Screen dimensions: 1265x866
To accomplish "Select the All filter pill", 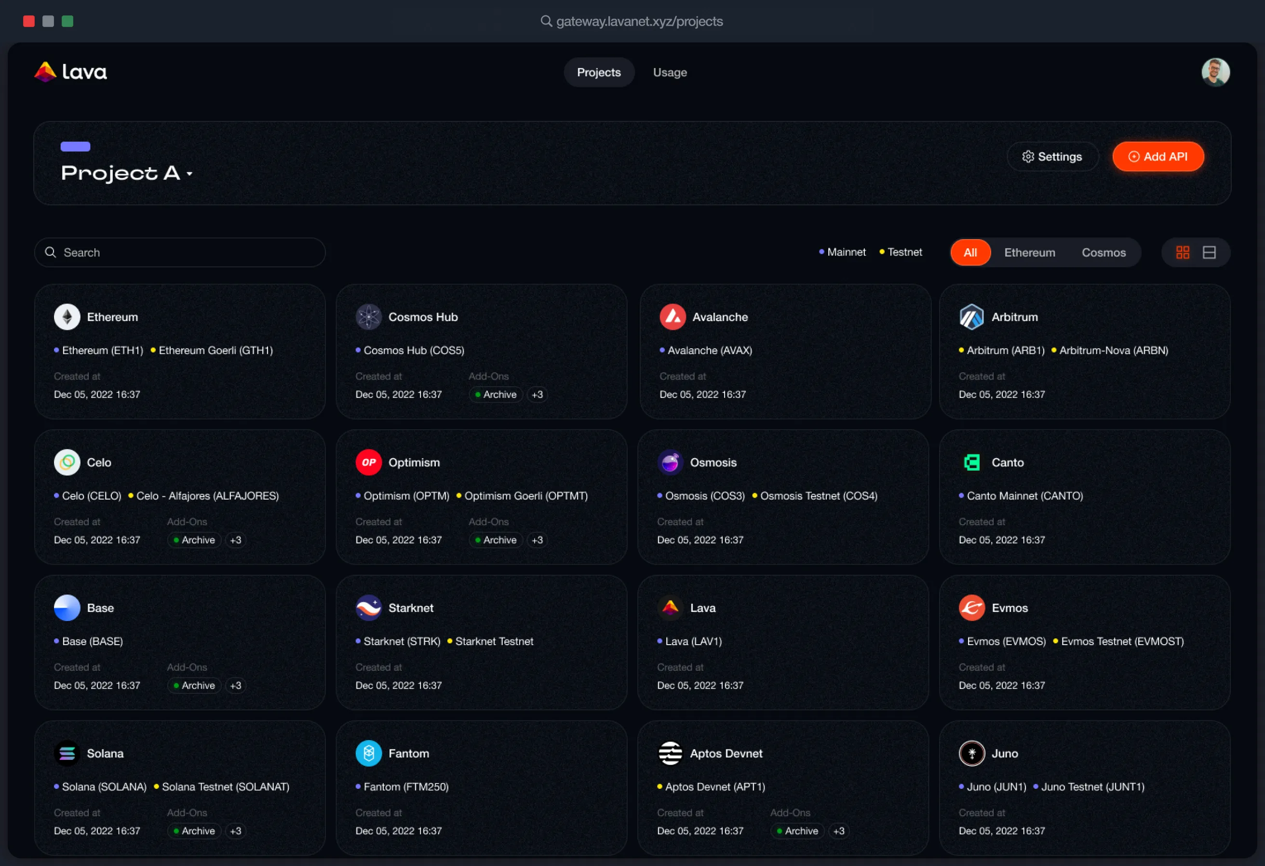I will coord(970,253).
